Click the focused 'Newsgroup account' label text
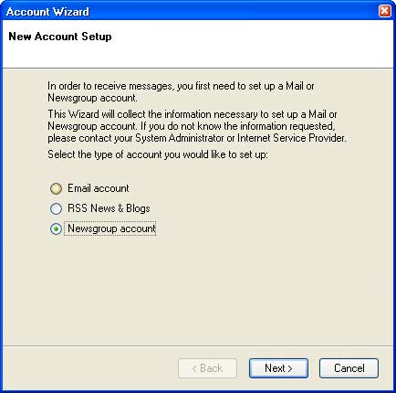Screen dimensions: 396x393 point(111,228)
